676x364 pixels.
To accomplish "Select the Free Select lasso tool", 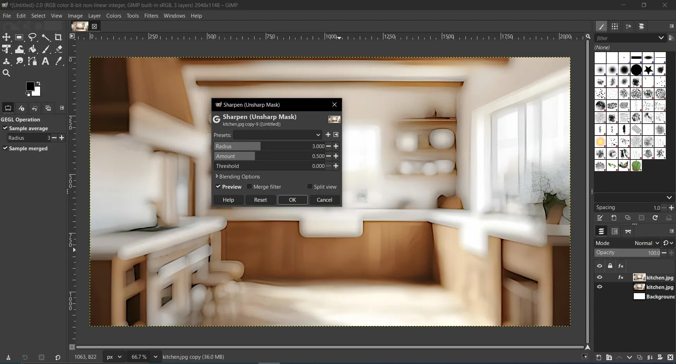I will (32, 37).
